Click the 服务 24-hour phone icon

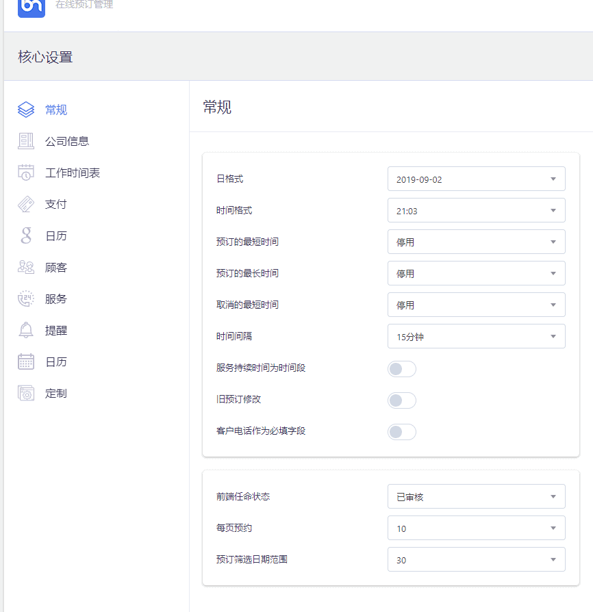click(26, 298)
